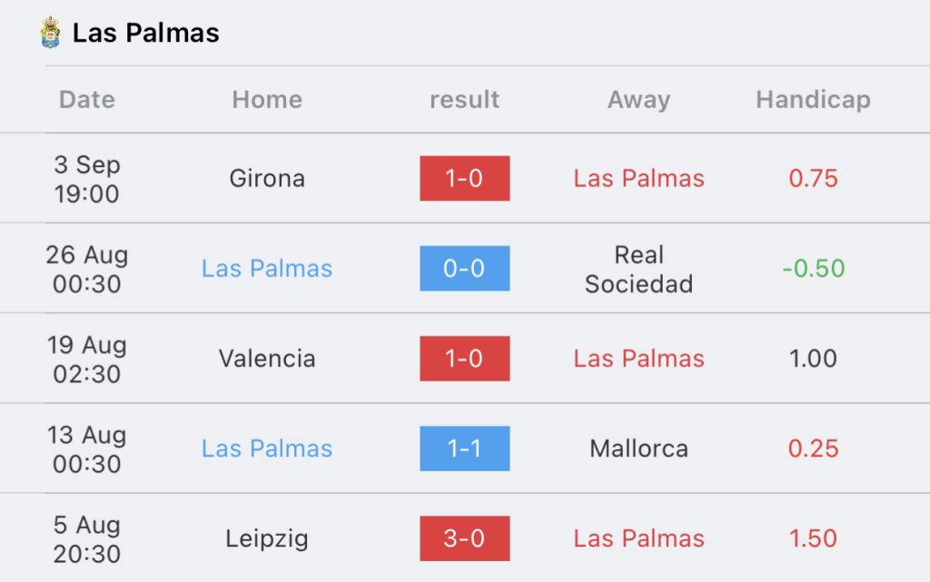Select Girona home team name
930x582 pixels.
(267, 178)
